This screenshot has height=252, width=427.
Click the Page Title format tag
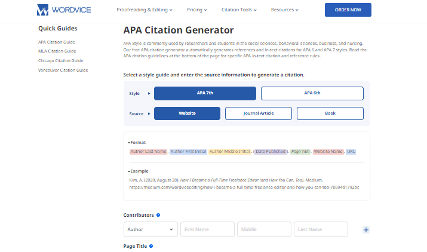[x=300, y=152]
